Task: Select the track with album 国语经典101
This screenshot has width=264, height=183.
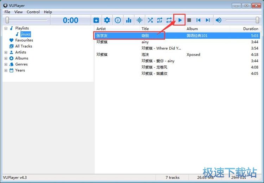Action: (177, 36)
